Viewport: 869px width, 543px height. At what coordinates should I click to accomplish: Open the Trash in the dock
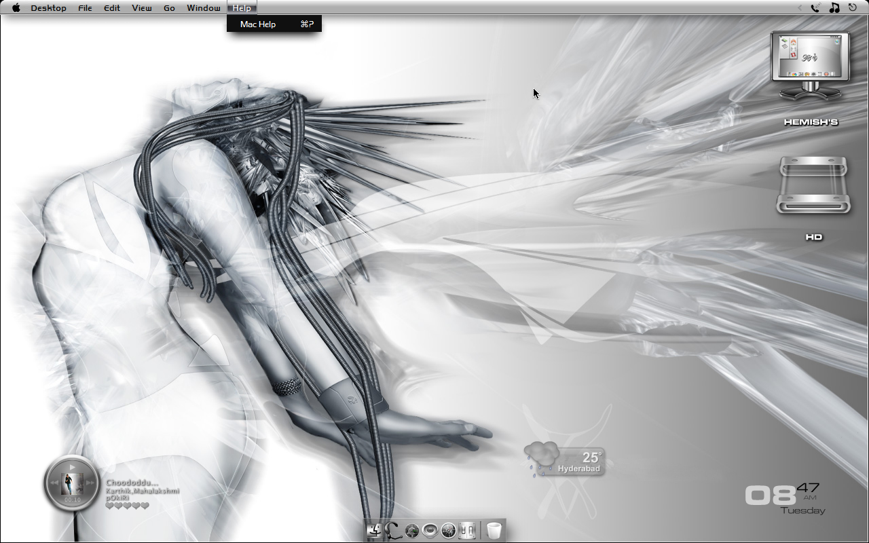(494, 530)
